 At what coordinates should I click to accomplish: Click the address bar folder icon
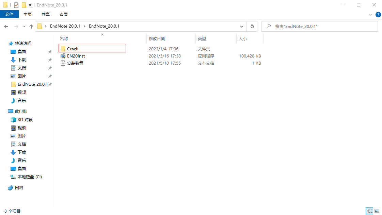pos(40,26)
